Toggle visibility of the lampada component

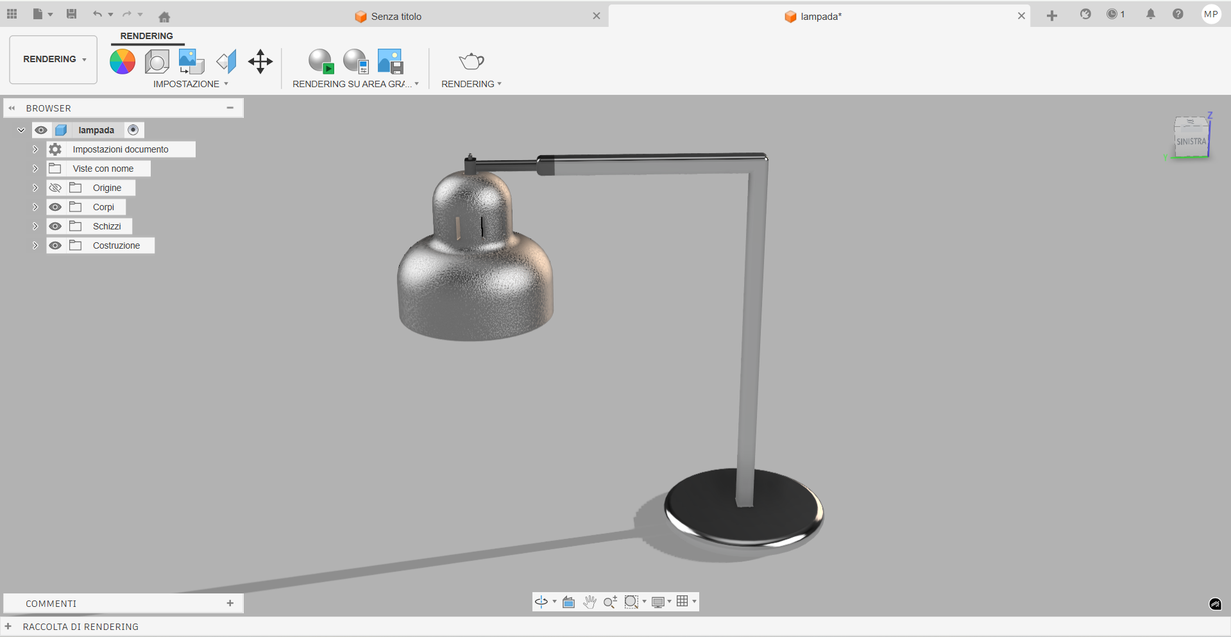coord(41,129)
